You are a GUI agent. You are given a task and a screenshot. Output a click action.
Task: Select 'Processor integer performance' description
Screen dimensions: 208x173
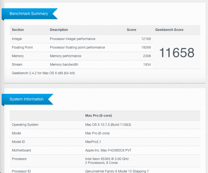(x=73, y=39)
